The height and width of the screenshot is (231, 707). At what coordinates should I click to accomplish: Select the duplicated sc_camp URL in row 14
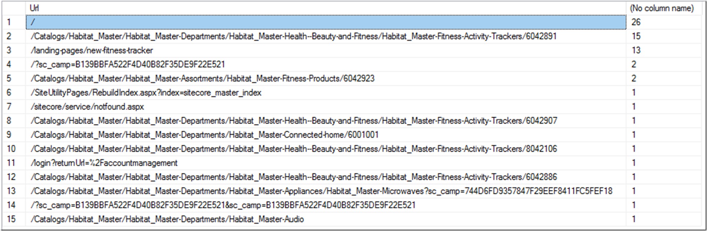(223, 205)
